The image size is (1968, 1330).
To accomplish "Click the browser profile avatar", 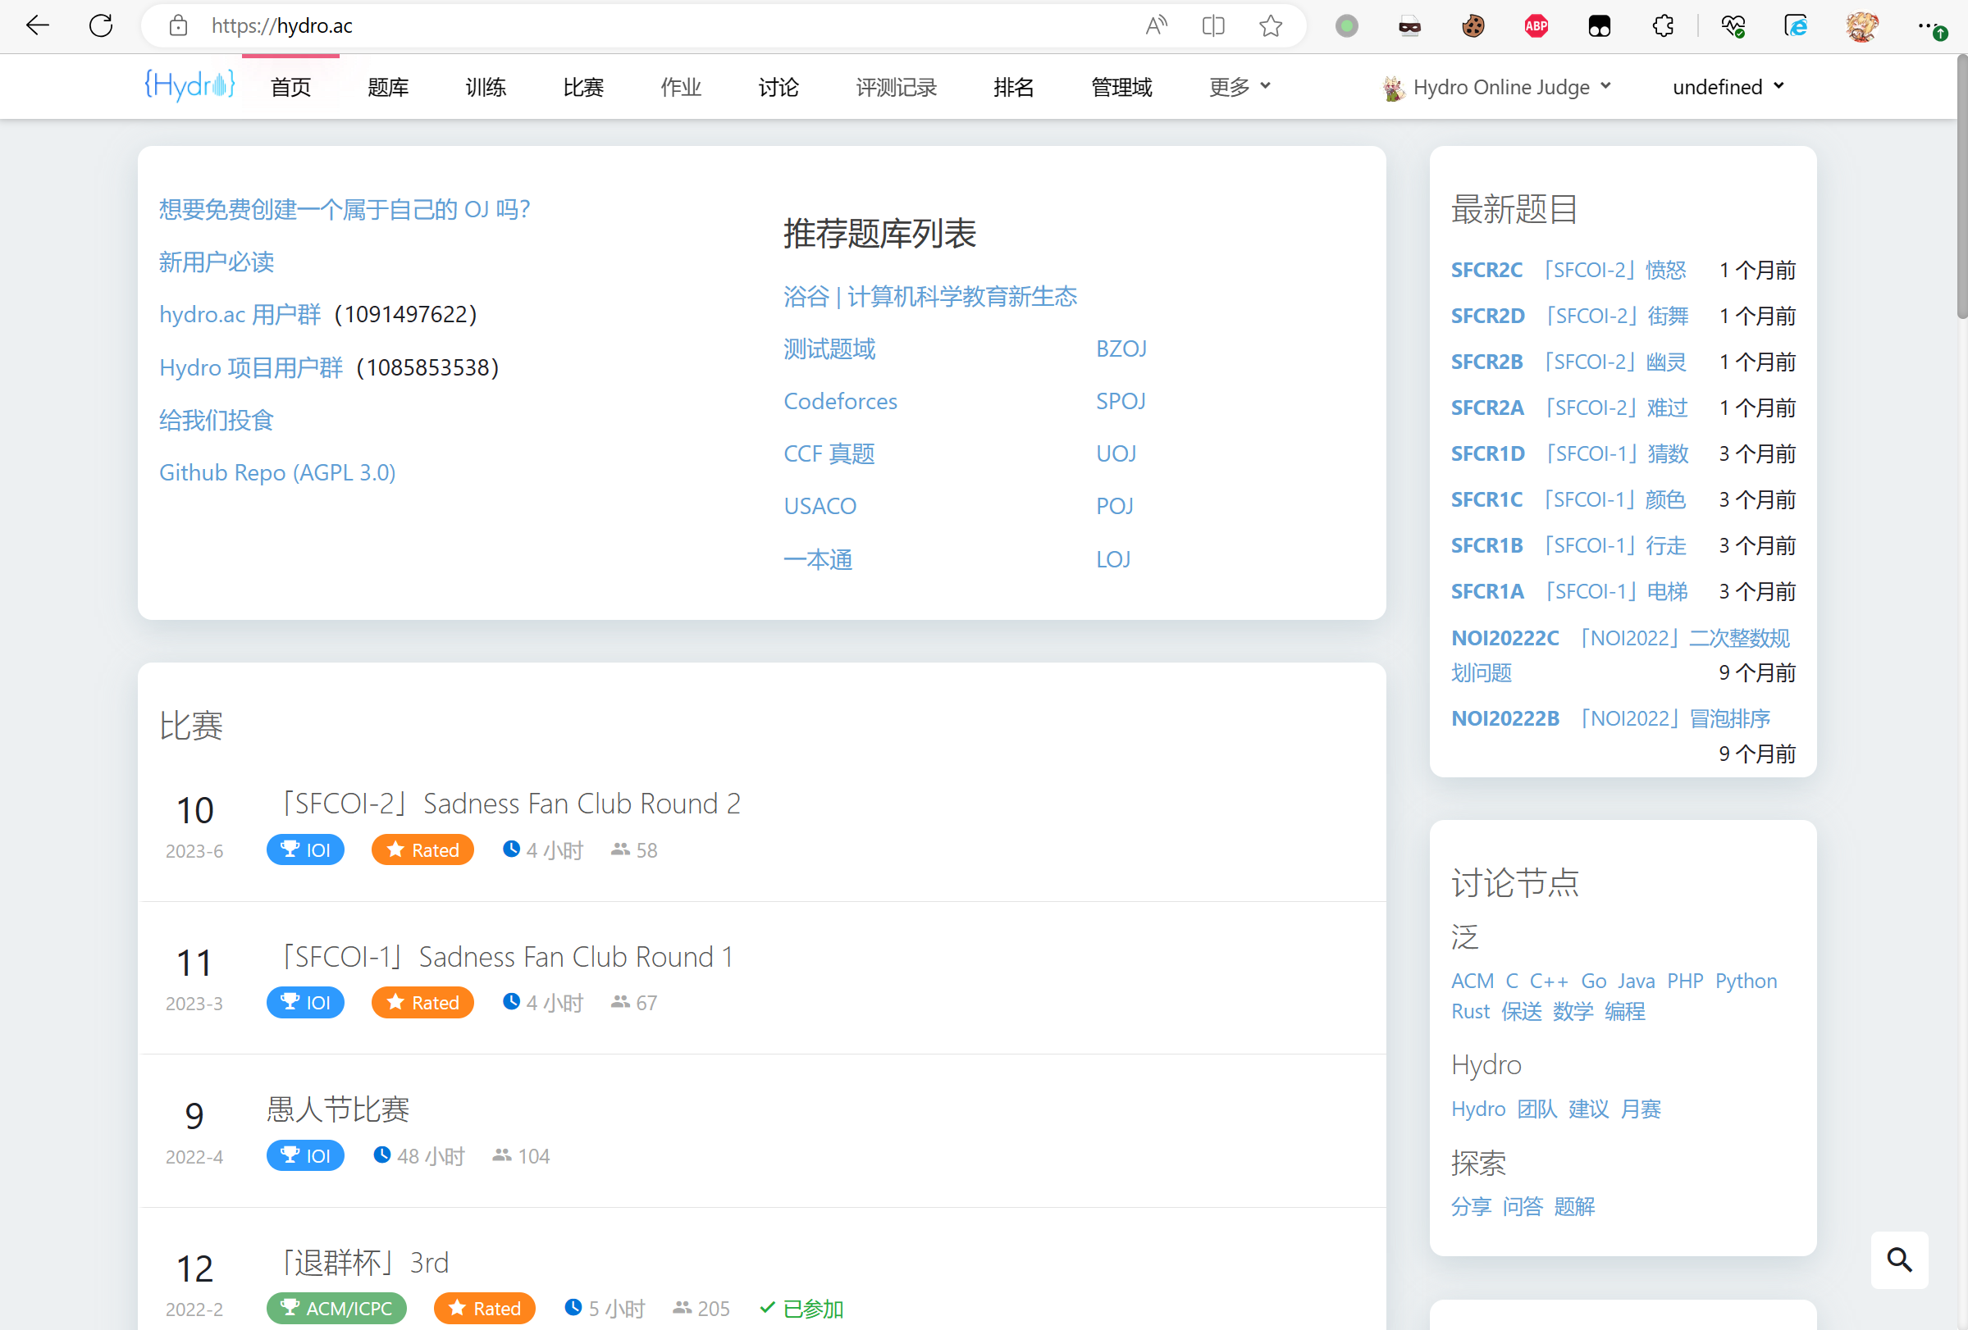I will pyautogui.click(x=1861, y=25).
